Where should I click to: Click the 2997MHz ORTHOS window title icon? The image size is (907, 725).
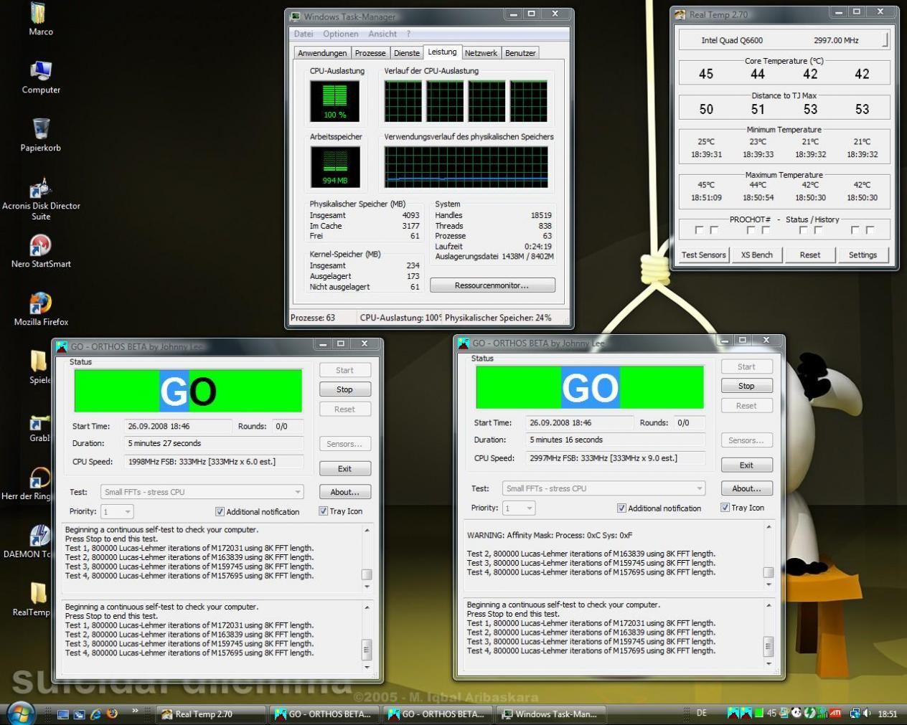tap(464, 343)
